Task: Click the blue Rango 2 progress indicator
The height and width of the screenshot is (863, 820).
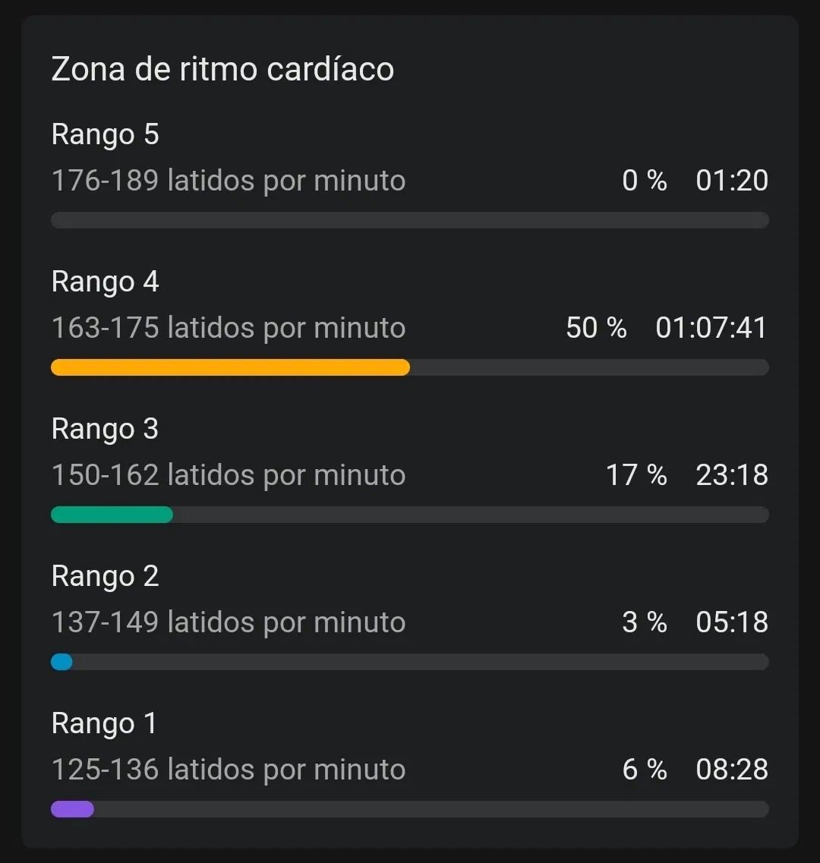Action: tap(61, 662)
